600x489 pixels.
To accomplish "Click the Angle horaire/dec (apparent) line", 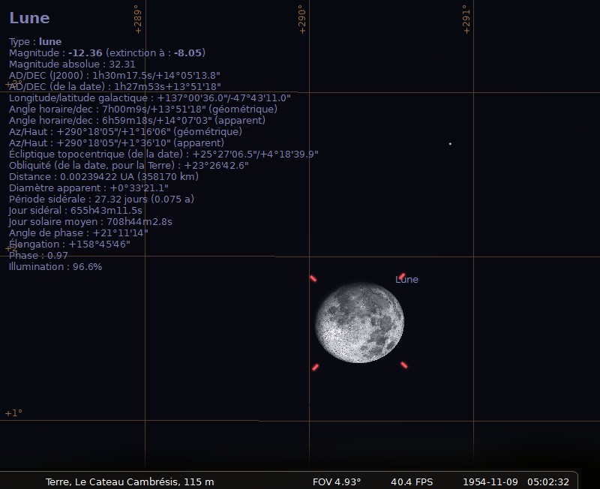I will point(137,120).
